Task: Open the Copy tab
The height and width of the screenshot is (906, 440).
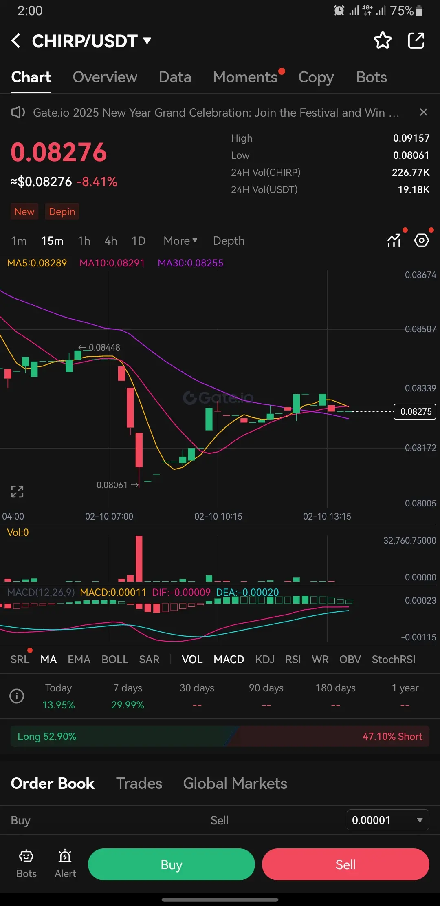Action: pyautogui.click(x=316, y=77)
